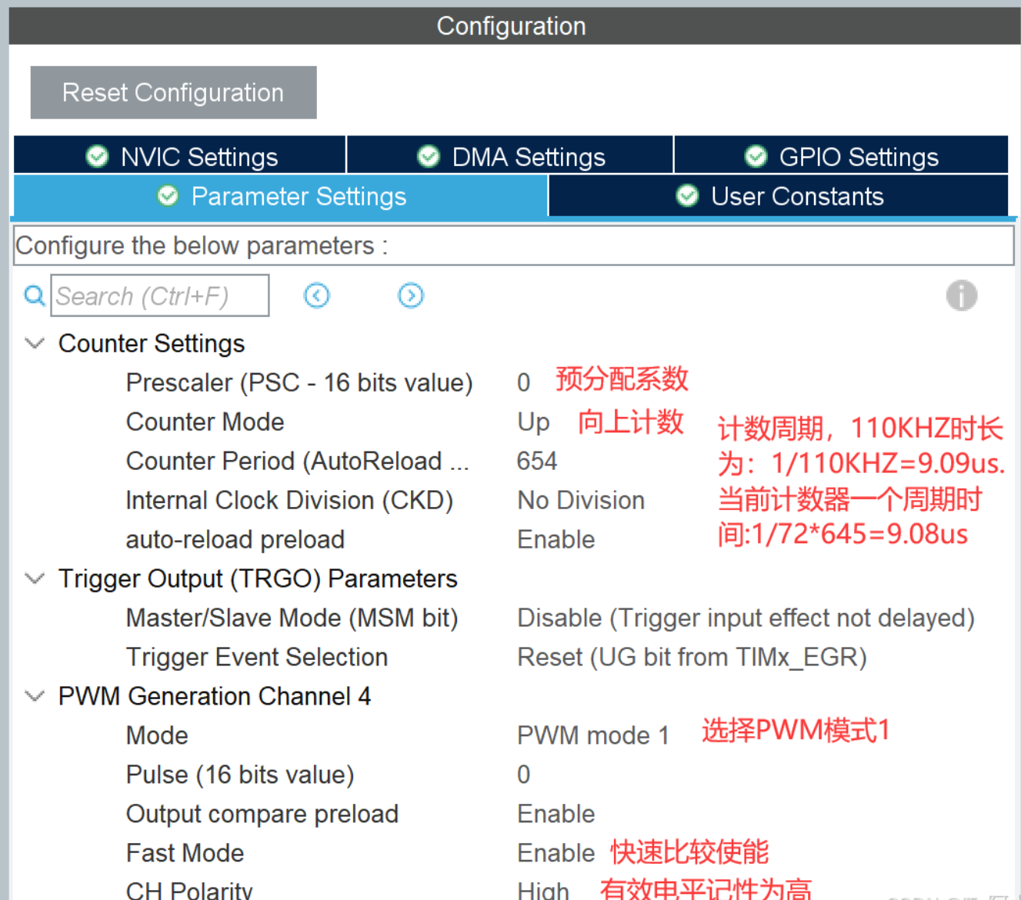Open Fast Mode Enable value
The width and height of the screenshot is (1021, 900).
pos(556,853)
